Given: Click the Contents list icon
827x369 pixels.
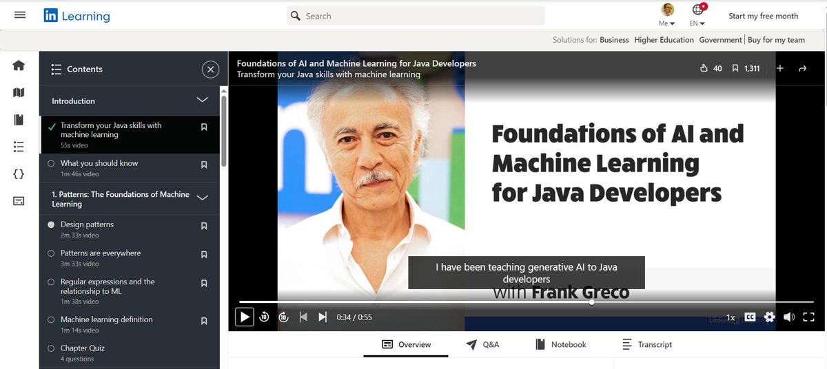Looking at the screenshot, I should pyautogui.click(x=57, y=70).
